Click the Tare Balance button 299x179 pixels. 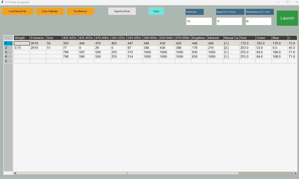[80, 11]
